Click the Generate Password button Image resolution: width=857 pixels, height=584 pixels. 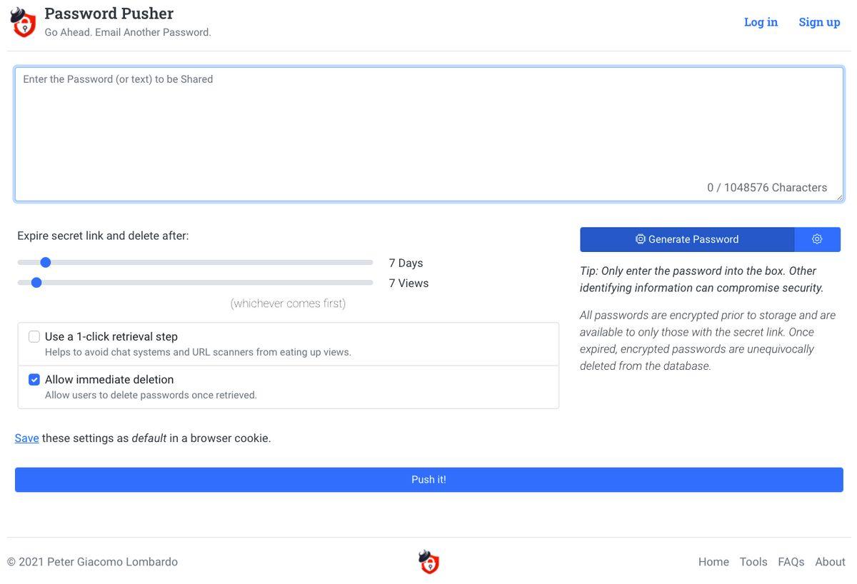[687, 239]
